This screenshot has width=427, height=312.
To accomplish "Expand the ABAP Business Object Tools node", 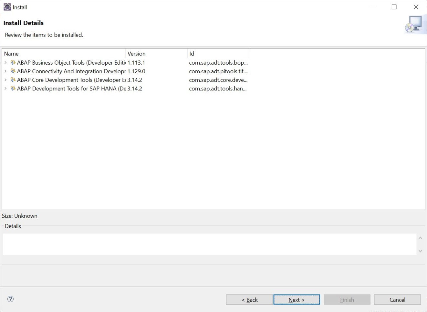I will 6,62.
